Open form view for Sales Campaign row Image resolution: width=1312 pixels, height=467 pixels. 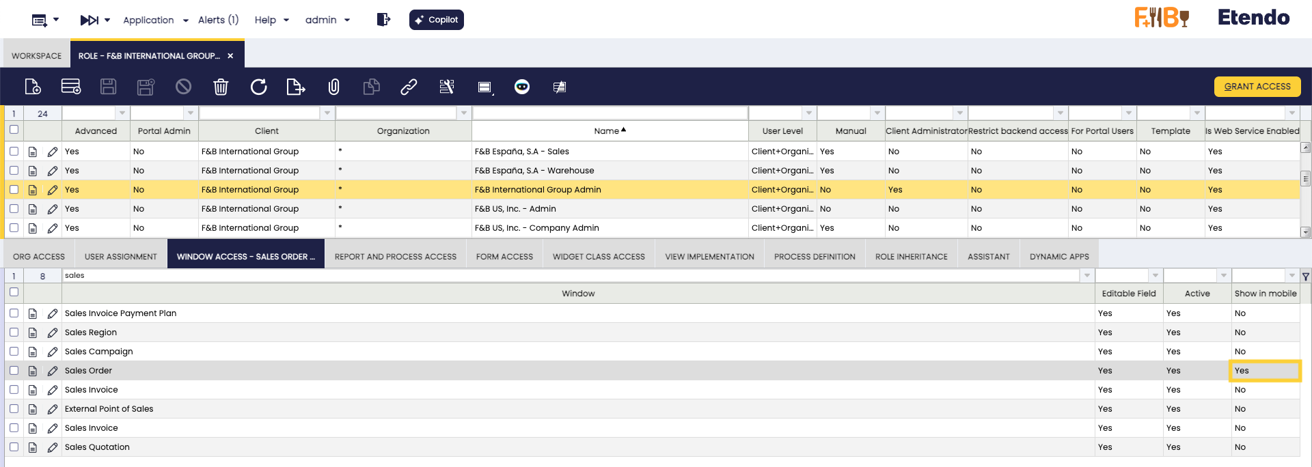point(32,352)
